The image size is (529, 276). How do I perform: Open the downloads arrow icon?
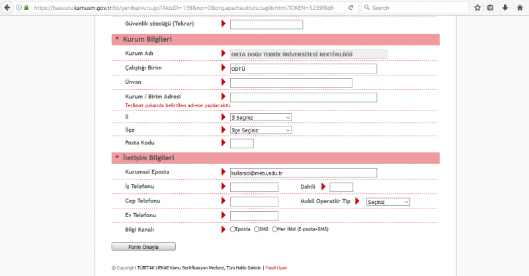pyautogui.click(x=505, y=7)
